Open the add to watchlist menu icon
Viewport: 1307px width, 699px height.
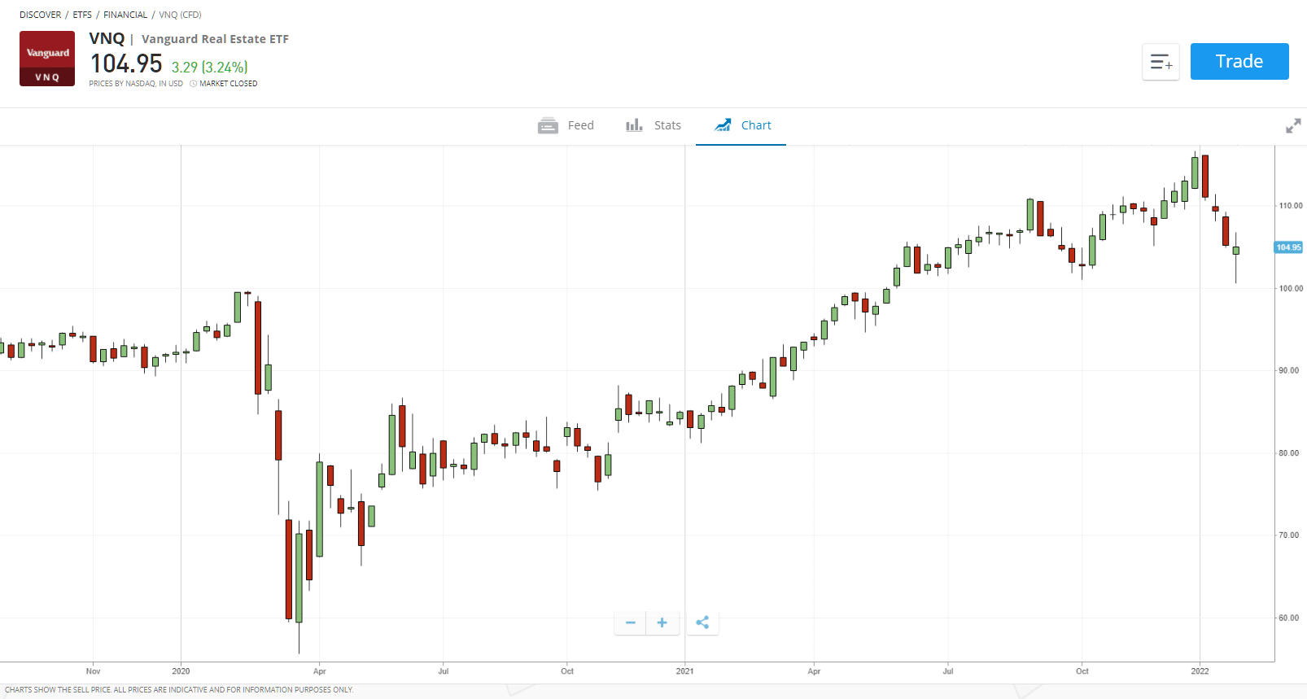(x=1161, y=62)
